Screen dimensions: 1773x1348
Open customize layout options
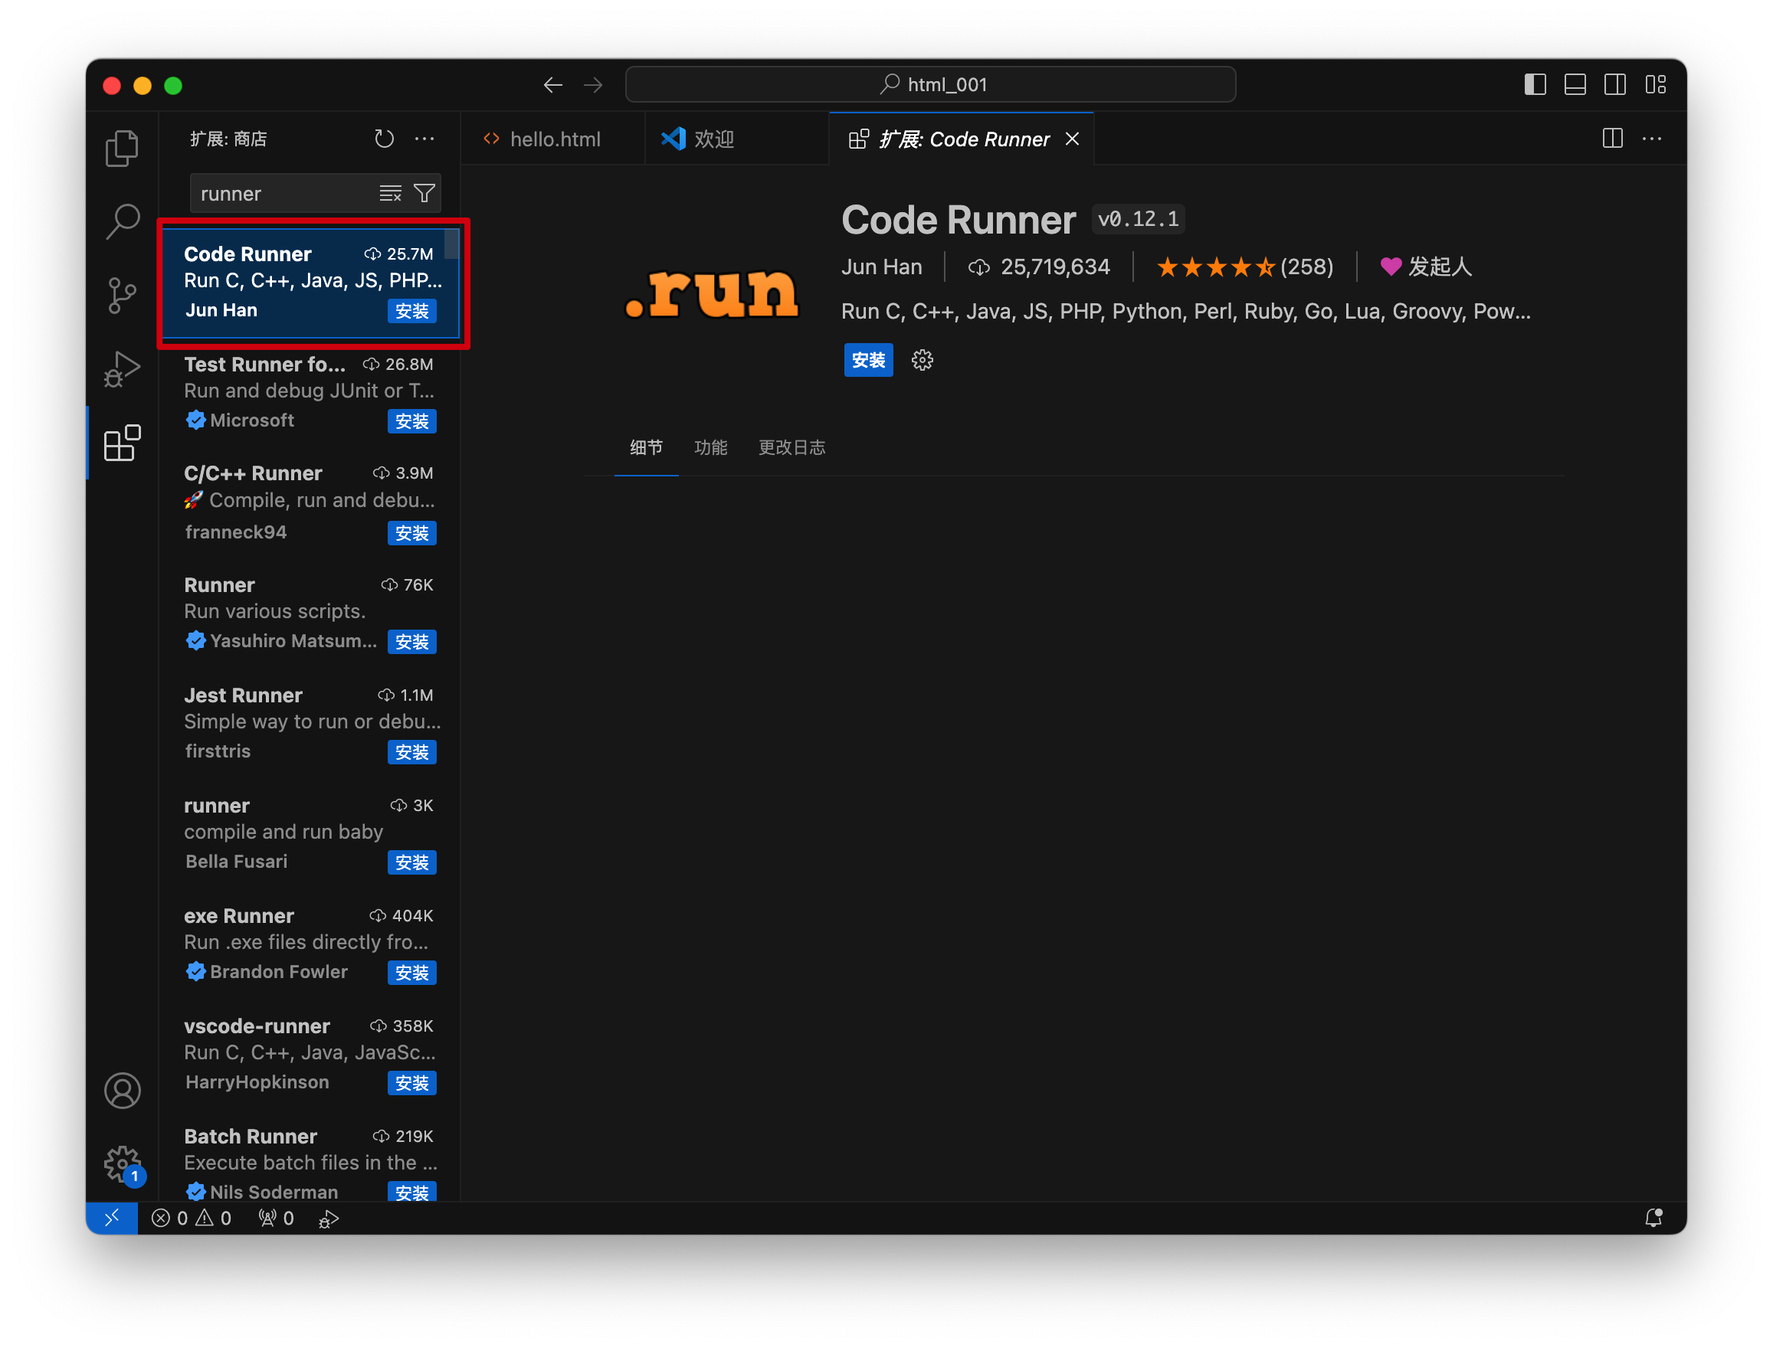[x=1656, y=84]
